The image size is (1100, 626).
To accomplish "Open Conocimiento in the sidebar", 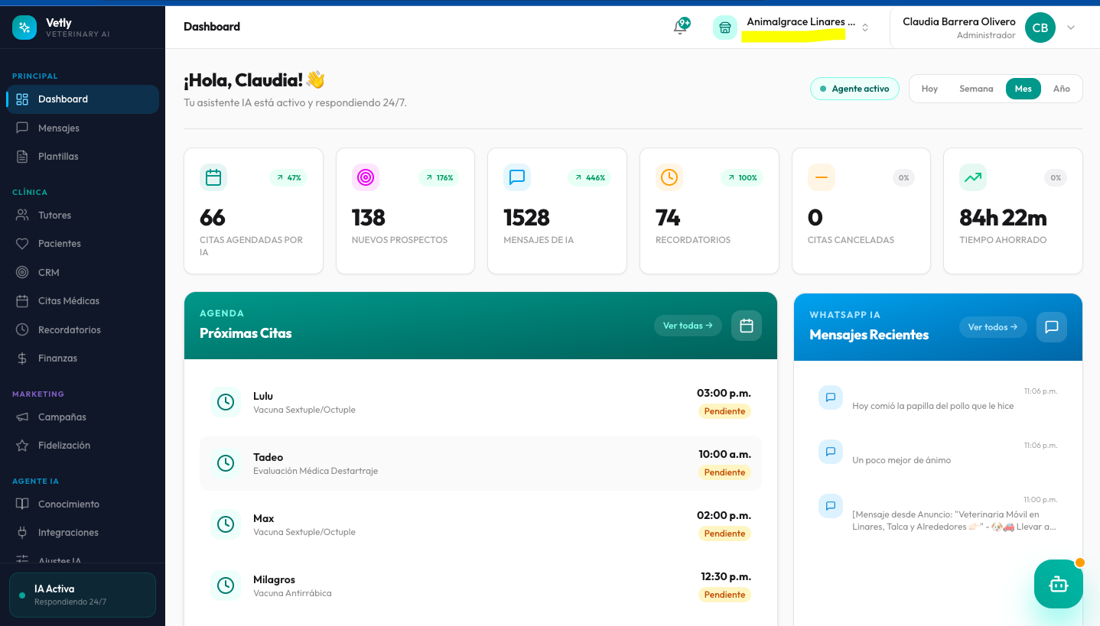I will coord(83,504).
